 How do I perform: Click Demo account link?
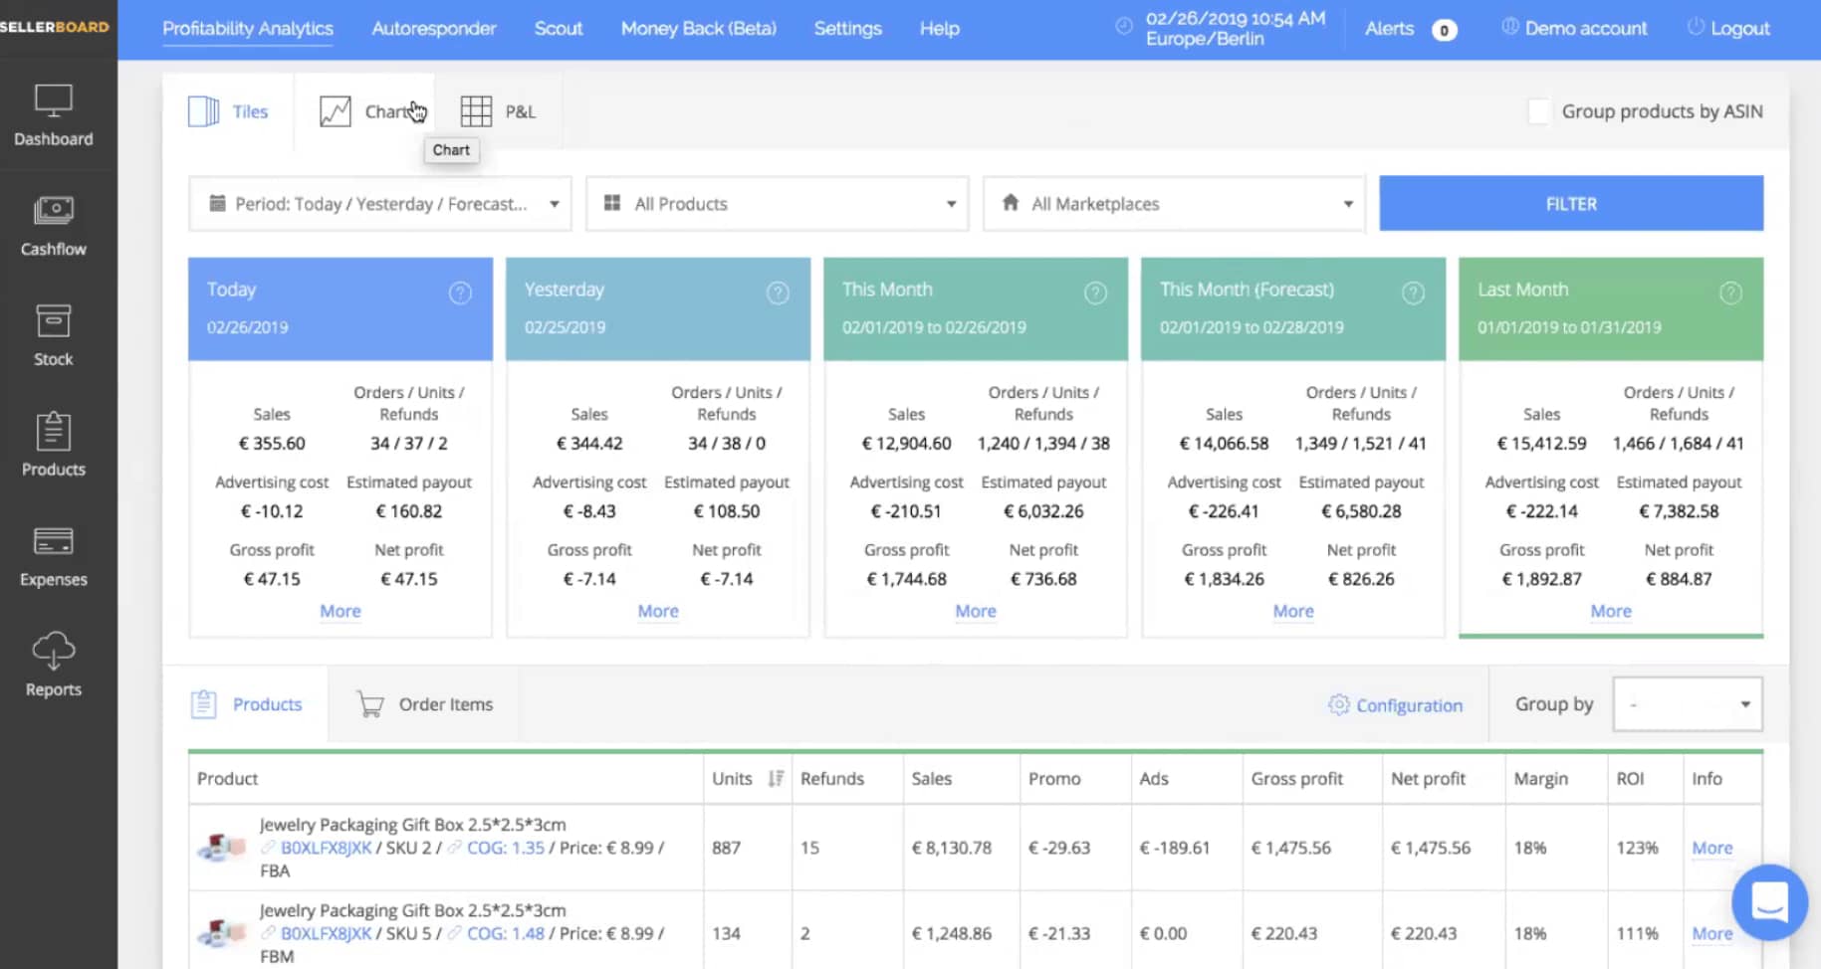tap(1575, 28)
